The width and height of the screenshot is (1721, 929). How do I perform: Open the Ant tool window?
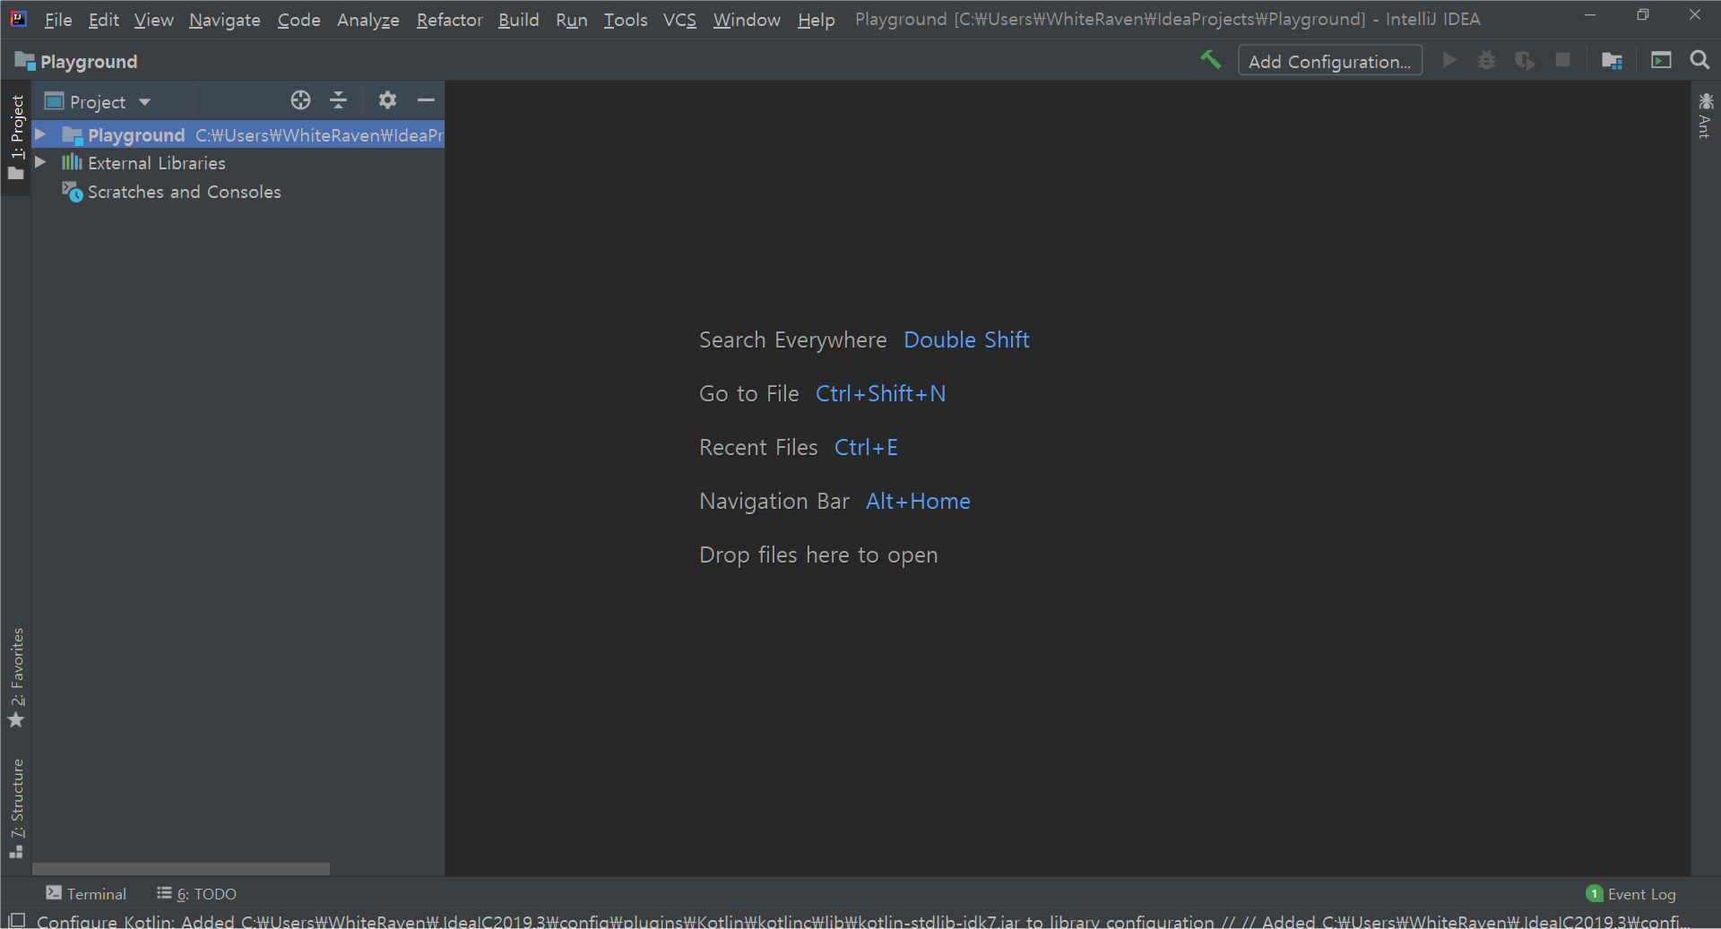click(1705, 115)
